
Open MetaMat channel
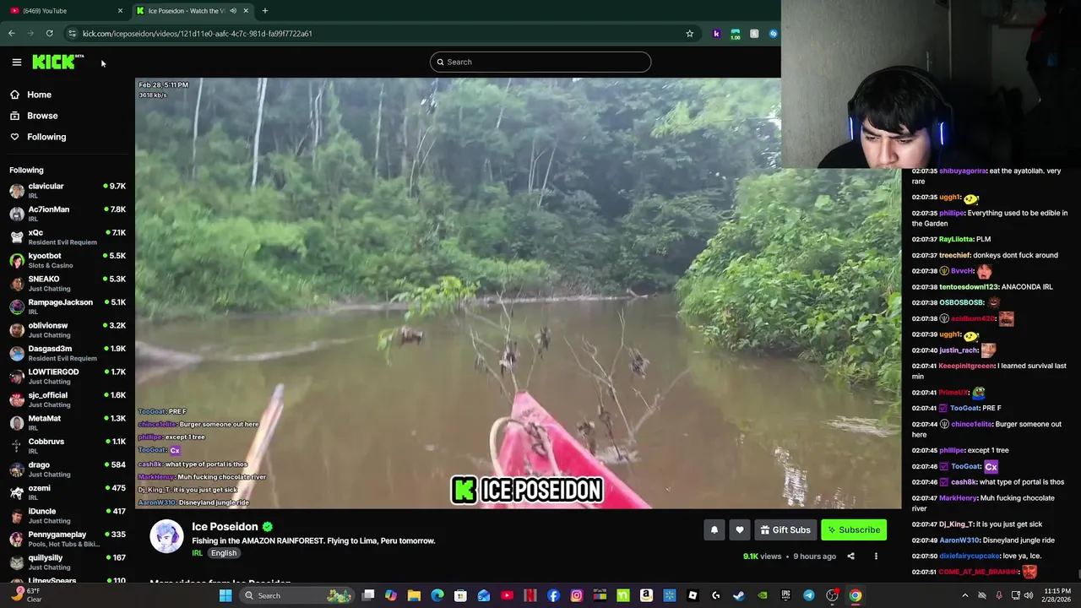(68, 422)
